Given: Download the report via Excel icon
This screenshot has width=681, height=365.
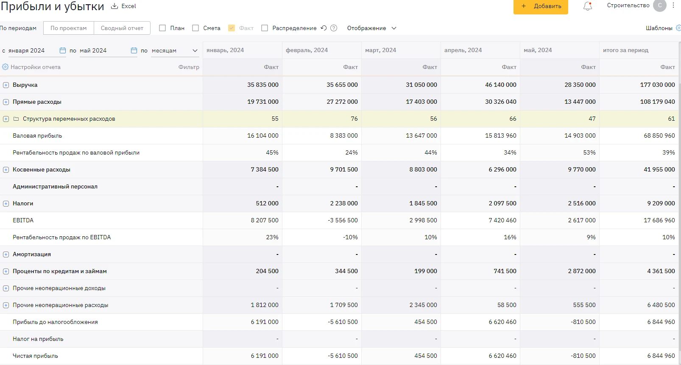Looking at the screenshot, I should pyautogui.click(x=114, y=6).
